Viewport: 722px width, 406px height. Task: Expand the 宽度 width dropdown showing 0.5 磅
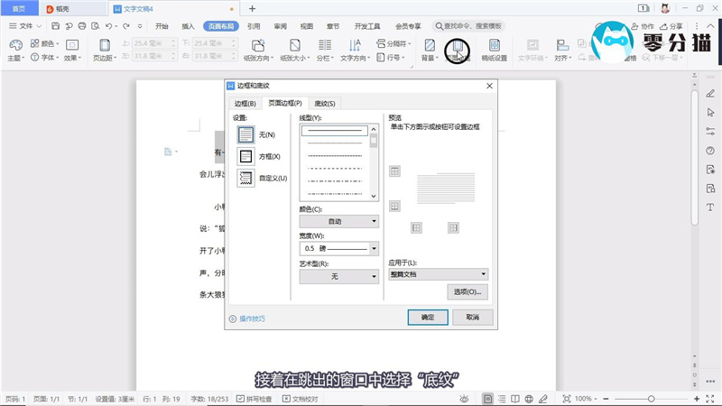click(x=338, y=248)
